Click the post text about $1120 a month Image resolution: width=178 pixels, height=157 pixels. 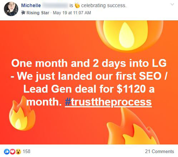89,83
